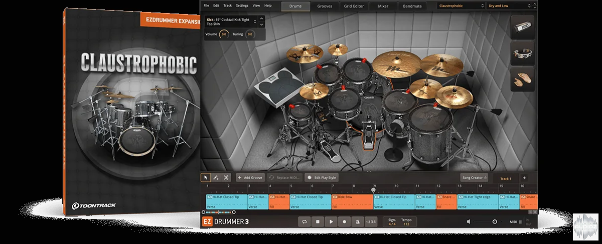Open the Help menu
Screen dimensions: 602x244
point(268,5)
